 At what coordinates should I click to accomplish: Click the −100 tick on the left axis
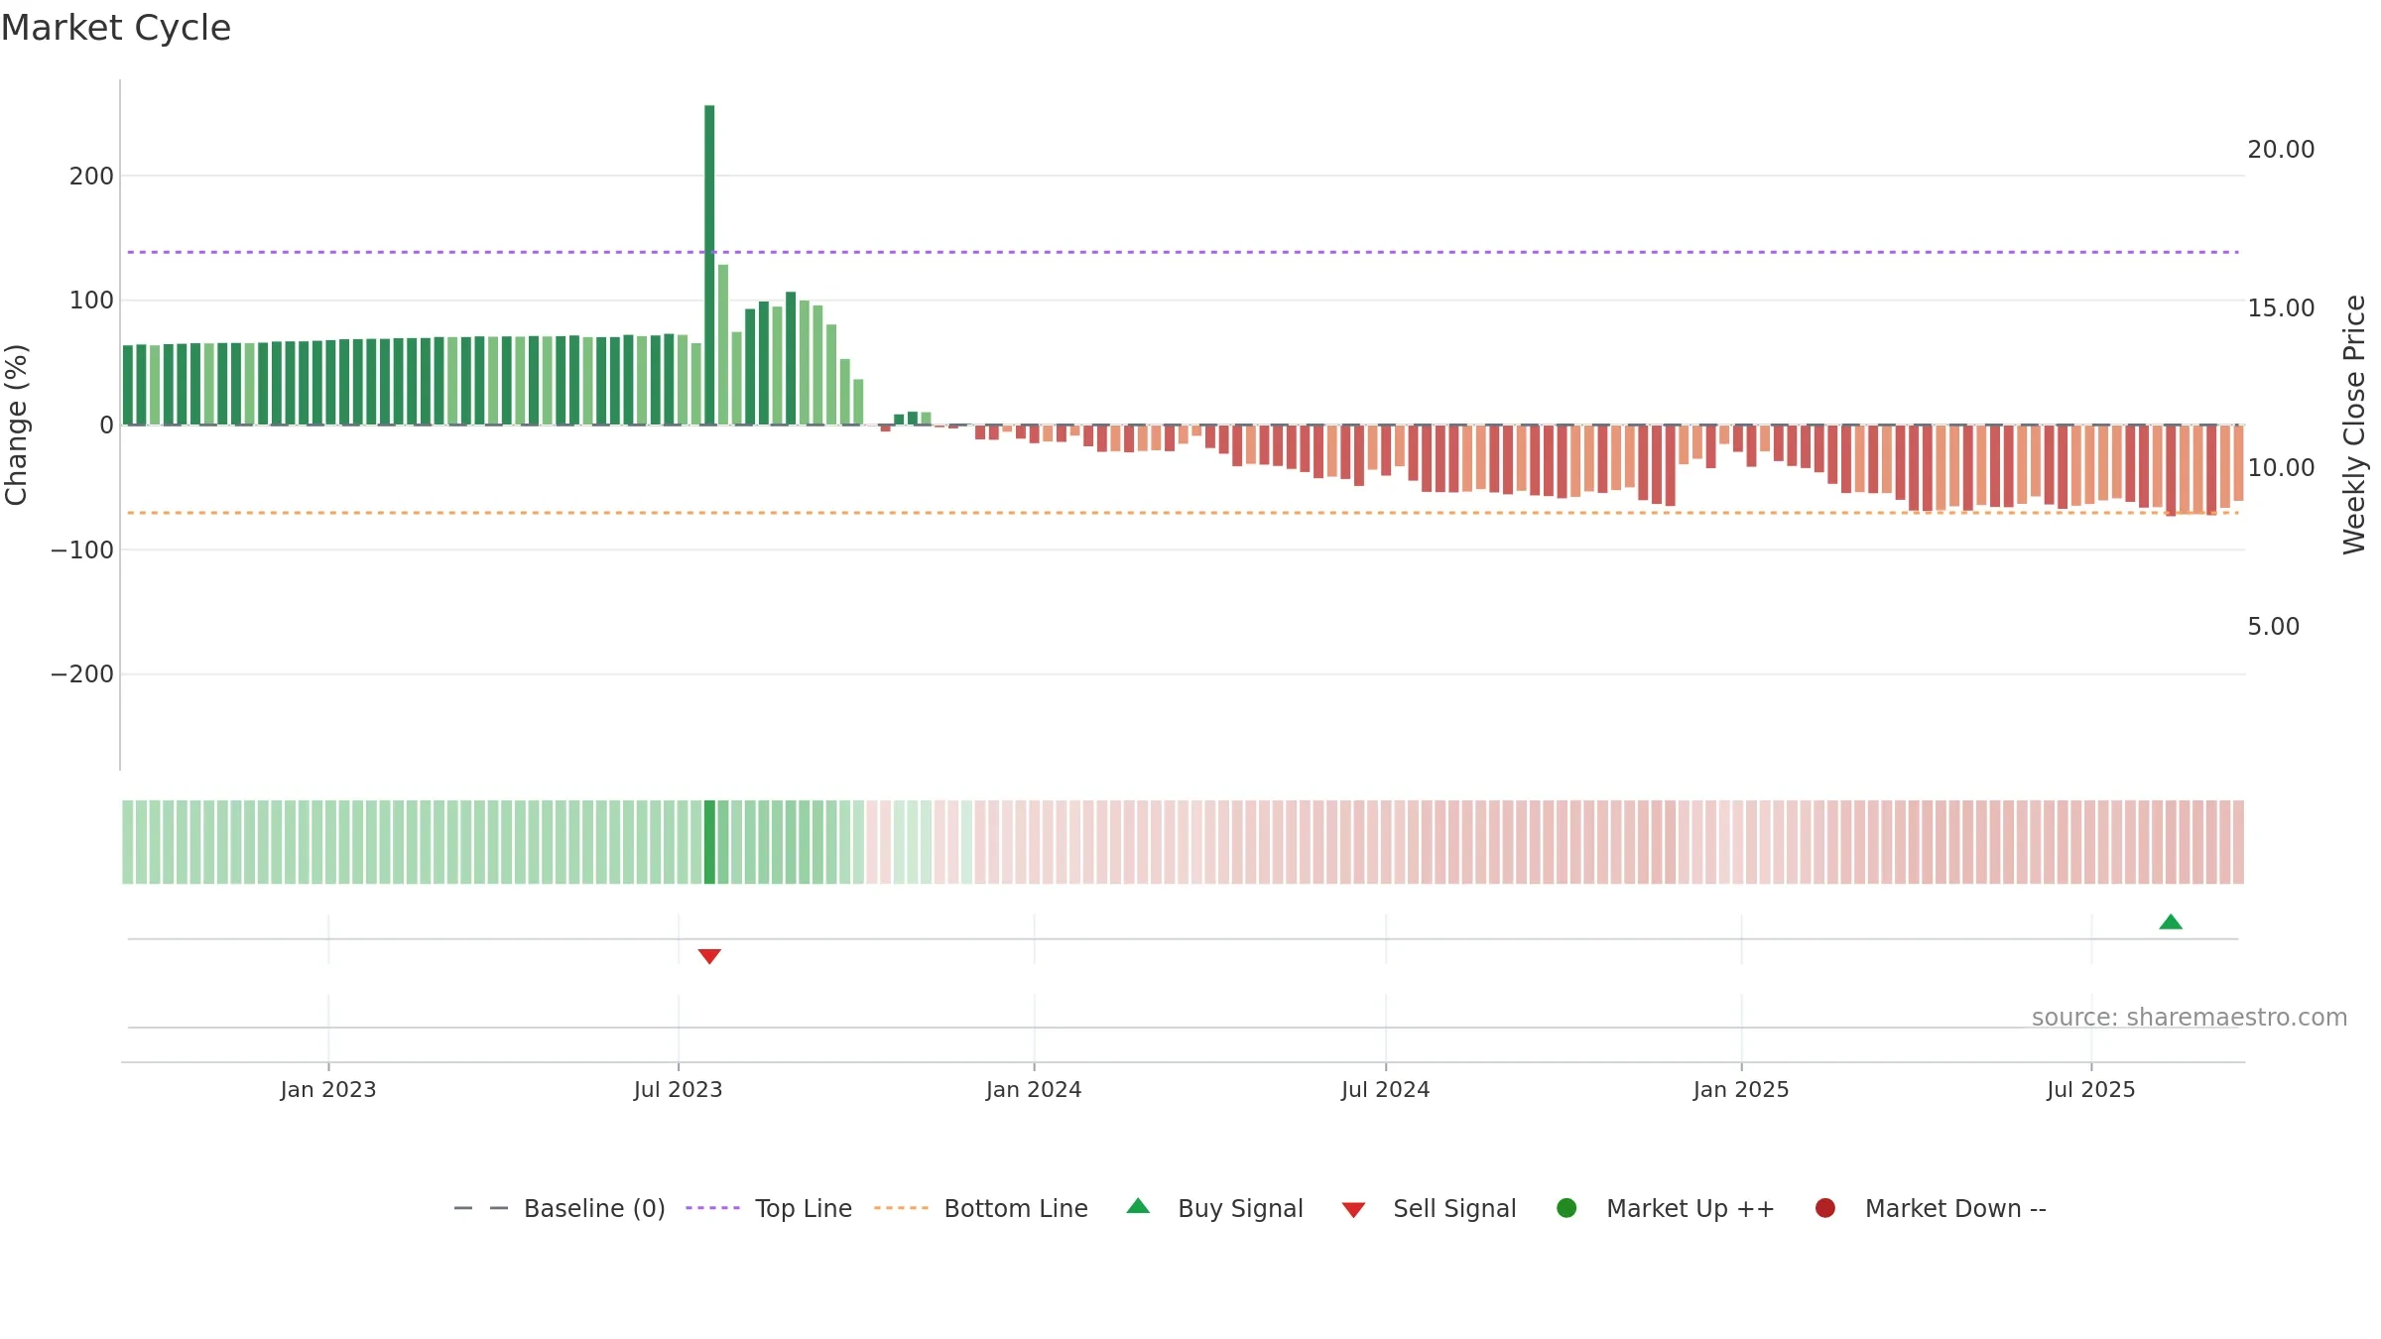click(82, 549)
